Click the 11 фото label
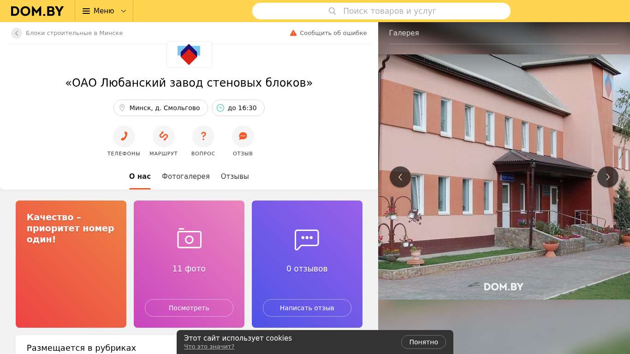 tap(189, 269)
